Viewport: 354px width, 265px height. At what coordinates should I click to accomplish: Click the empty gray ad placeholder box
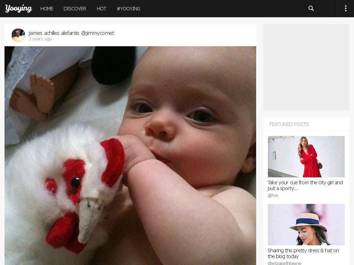click(x=306, y=67)
